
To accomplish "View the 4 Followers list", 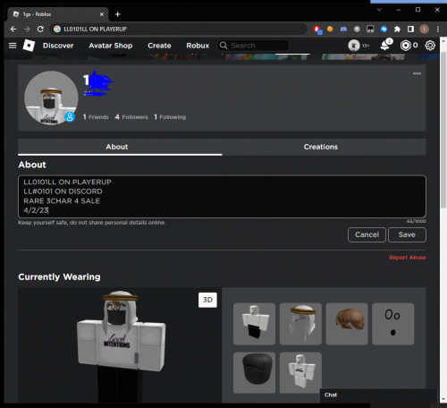I will pos(131,117).
